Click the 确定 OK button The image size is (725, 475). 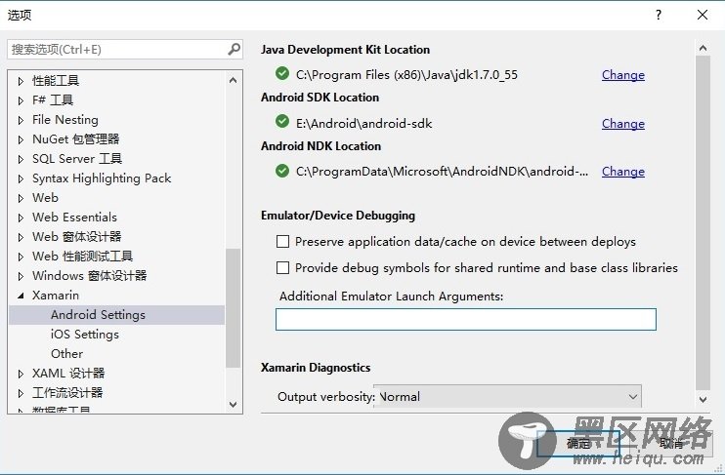(578, 444)
